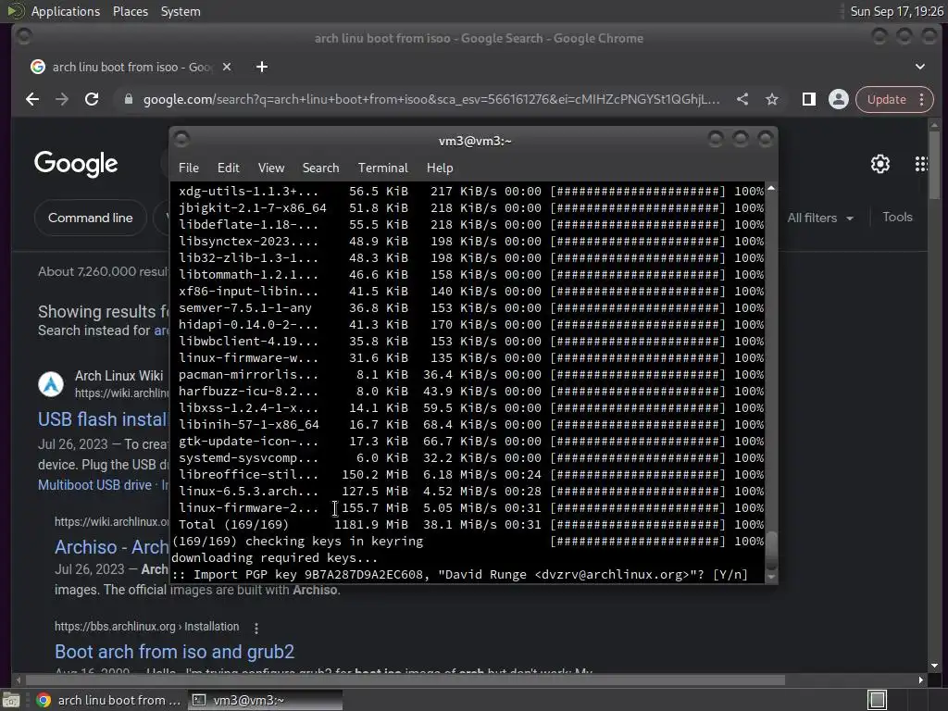The height and width of the screenshot is (711, 948).
Task: Click the PGP key import prompt line
Action: [x=459, y=574]
